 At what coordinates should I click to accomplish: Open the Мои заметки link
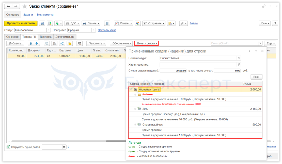coord(45,15)
